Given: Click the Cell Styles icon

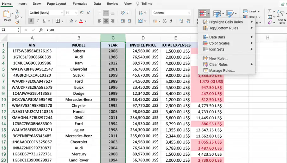Looking at the screenshot, I should coord(230,14).
